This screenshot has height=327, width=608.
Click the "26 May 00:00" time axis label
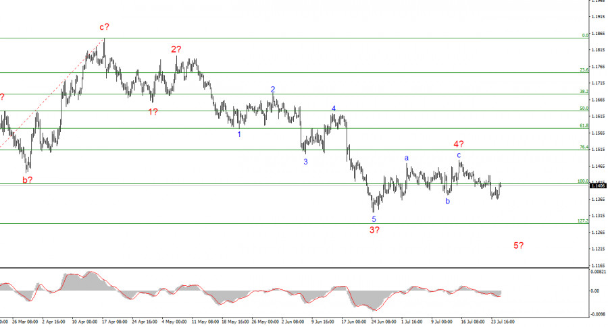(265, 322)
